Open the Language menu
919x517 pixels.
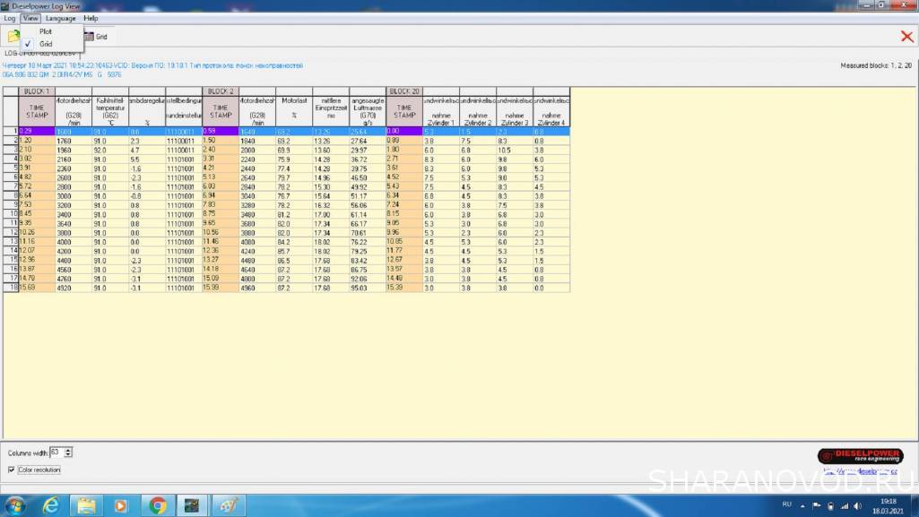[61, 18]
